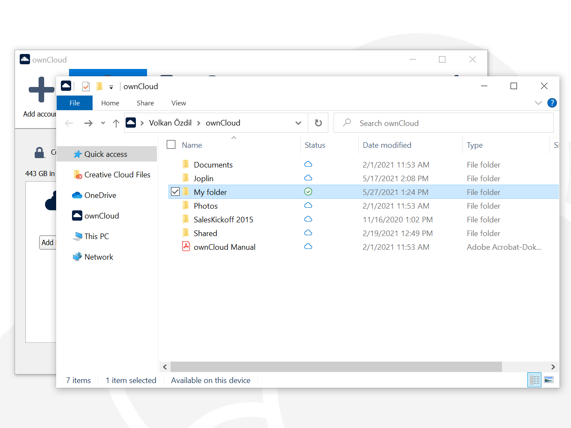Screen dimensions: 571x428
Task: Click the horizontal scrollbar thumb
Action: click(x=336, y=367)
